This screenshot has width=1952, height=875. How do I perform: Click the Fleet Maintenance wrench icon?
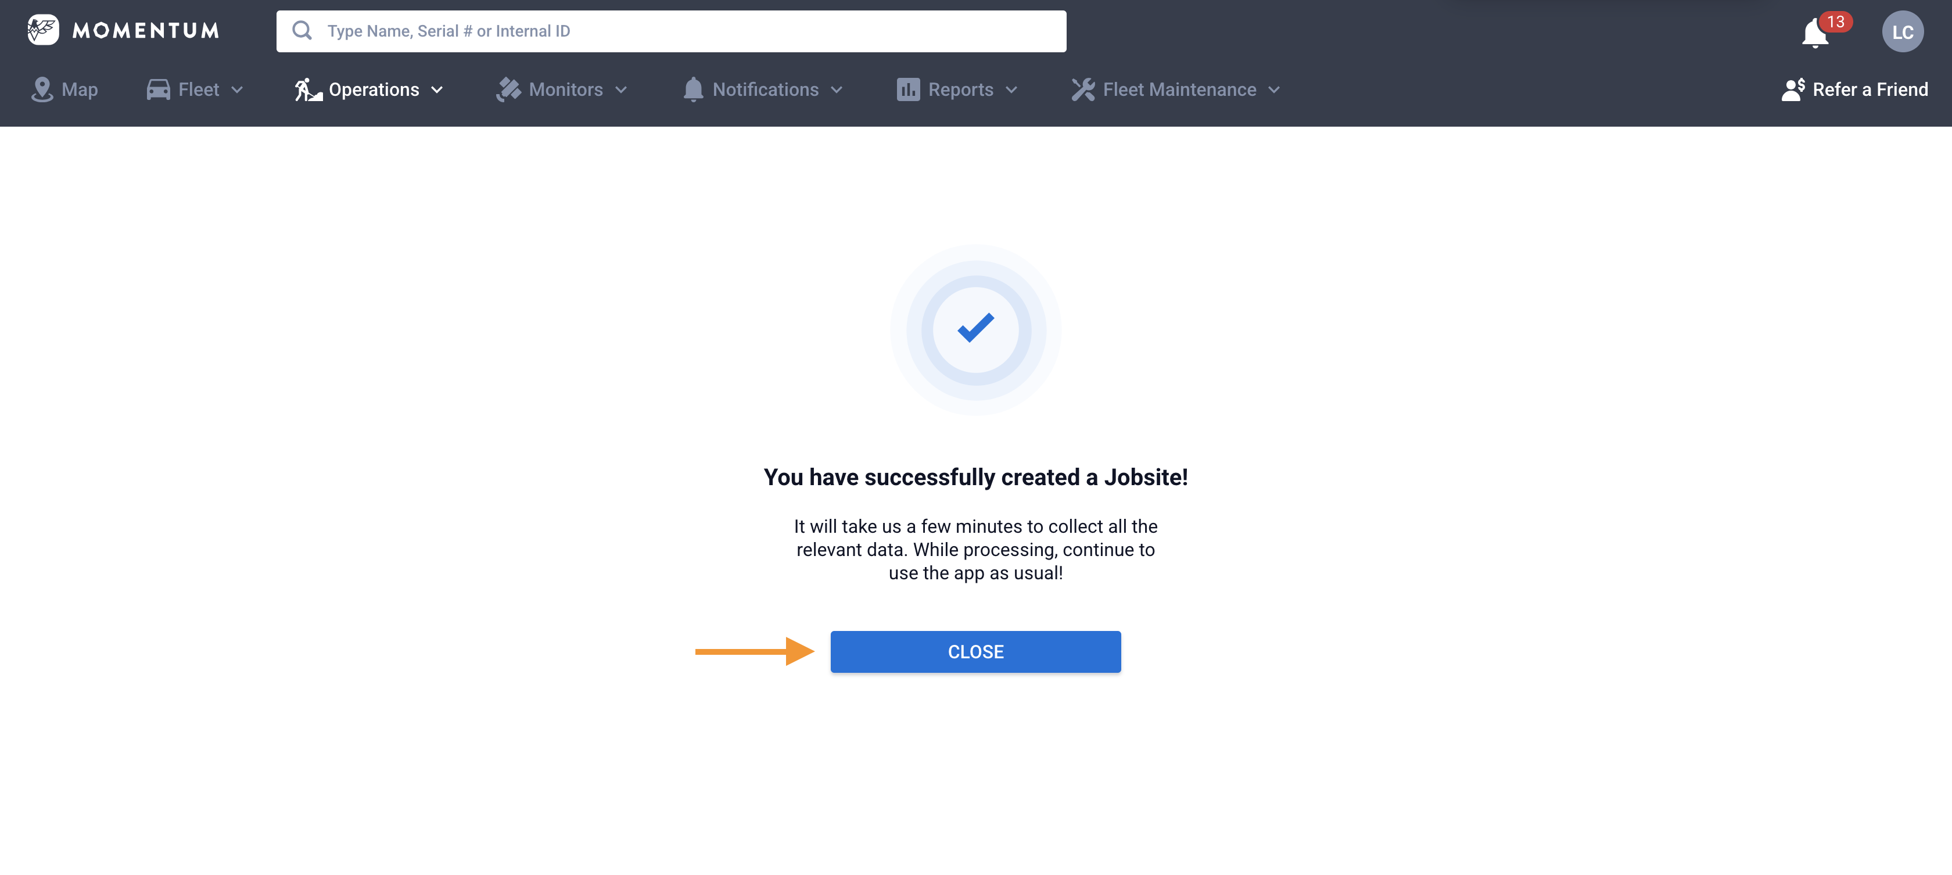point(1083,89)
